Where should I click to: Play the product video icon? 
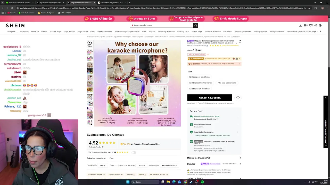[x=89, y=43]
